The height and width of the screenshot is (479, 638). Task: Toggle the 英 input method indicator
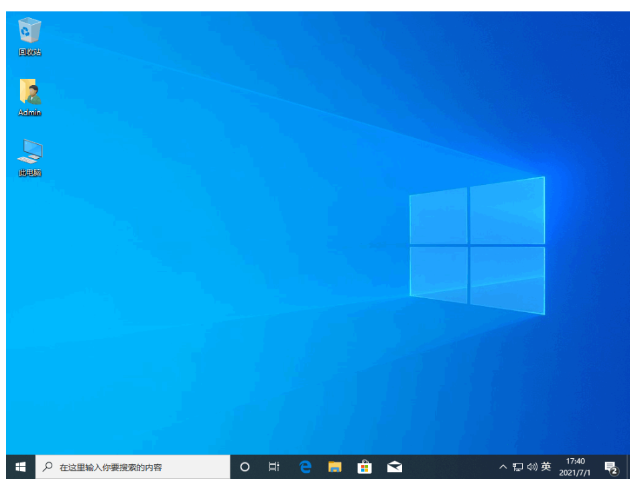(x=546, y=467)
